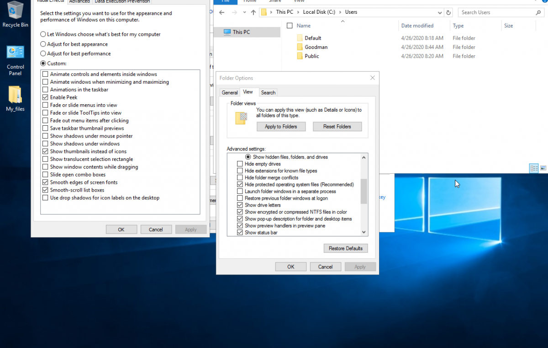Click the Users breadcrumb in address bar

[x=351, y=12]
